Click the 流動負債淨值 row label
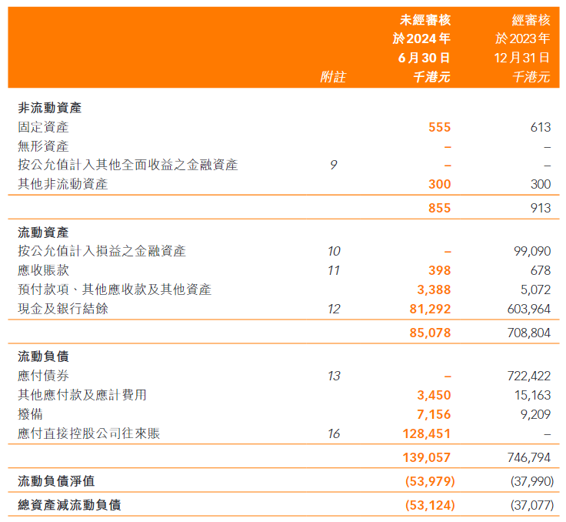 (56, 481)
